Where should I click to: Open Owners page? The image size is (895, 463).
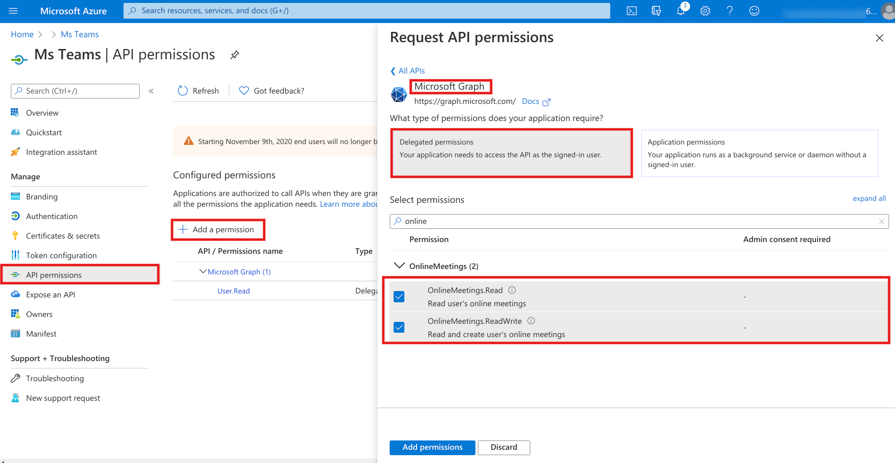pyautogui.click(x=39, y=314)
